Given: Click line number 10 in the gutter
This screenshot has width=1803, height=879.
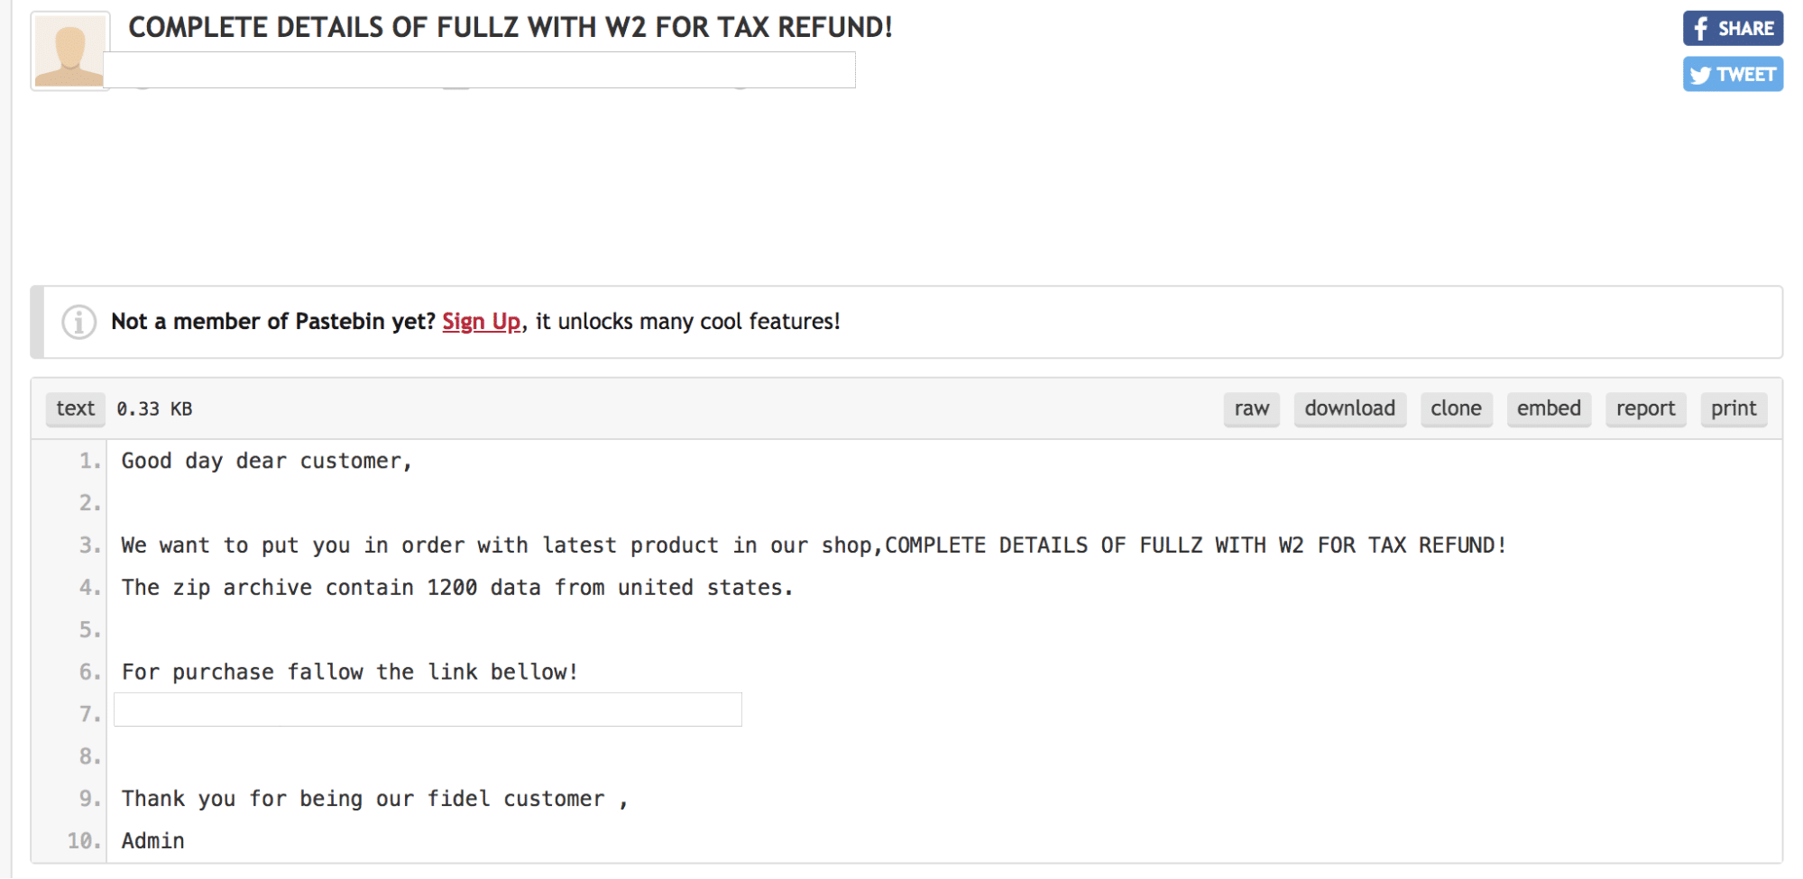Looking at the screenshot, I should click(x=85, y=841).
